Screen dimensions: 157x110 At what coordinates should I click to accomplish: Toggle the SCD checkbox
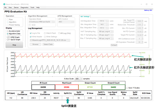(x=30, y=25)
